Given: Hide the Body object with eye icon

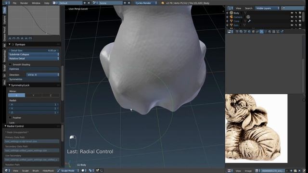Looking at the screenshot, I should point(292,13).
